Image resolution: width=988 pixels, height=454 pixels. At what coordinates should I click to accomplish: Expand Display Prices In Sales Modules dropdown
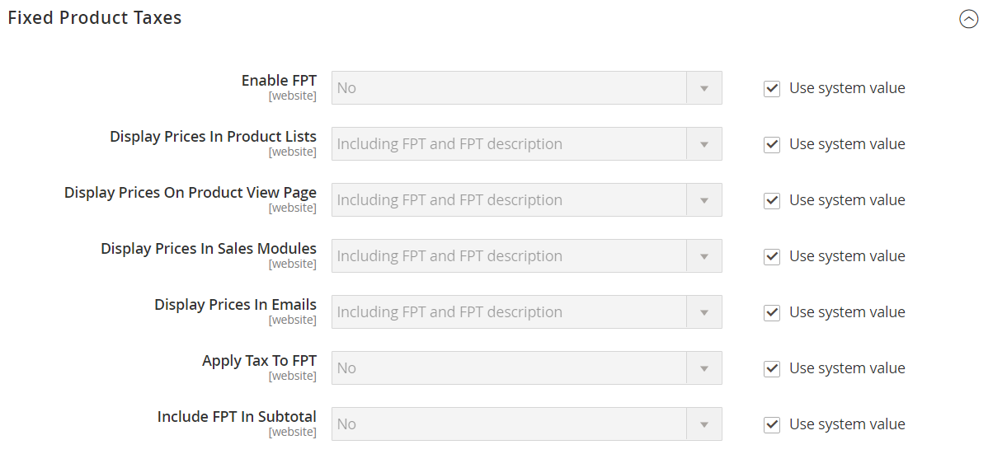coord(526,256)
